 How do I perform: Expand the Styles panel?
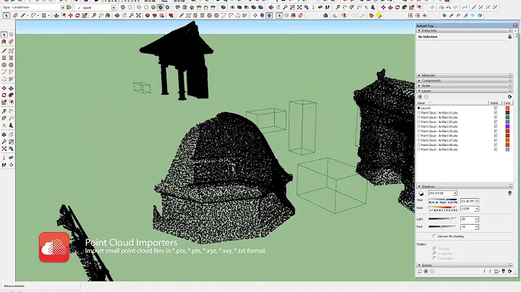click(x=419, y=85)
